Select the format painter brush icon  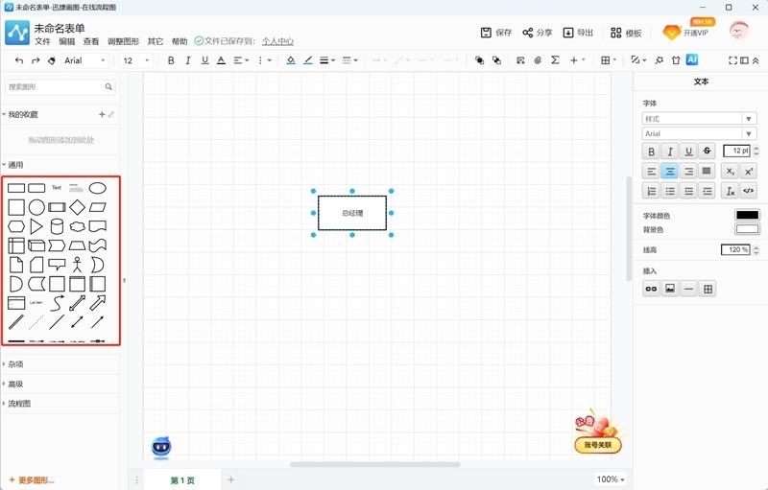coord(52,60)
